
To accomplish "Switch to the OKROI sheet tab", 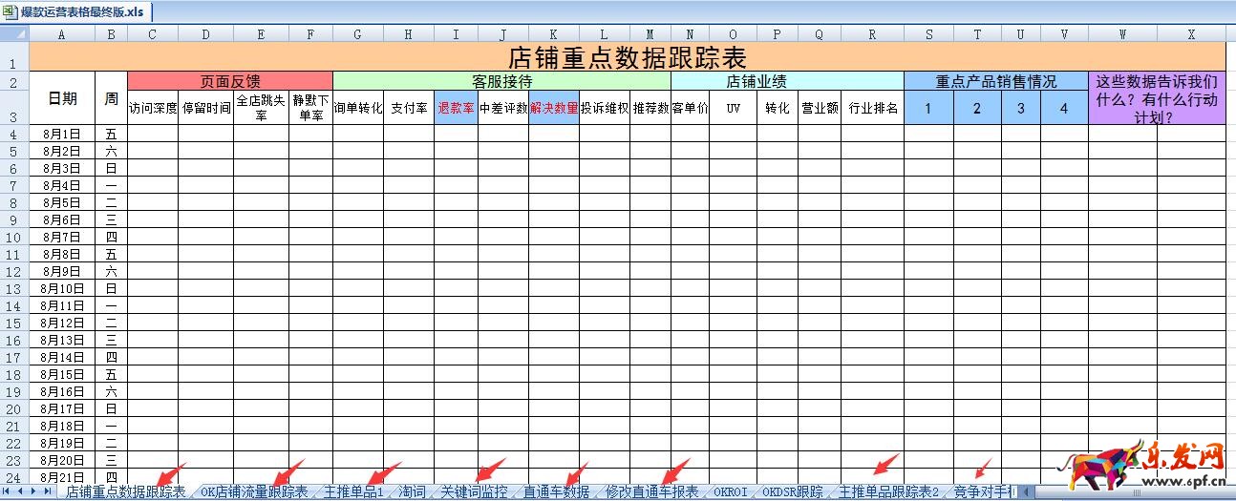I will [x=731, y=492].
